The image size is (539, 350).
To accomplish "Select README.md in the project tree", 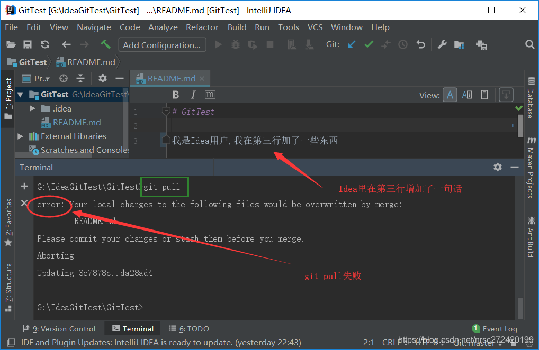I will click(x=77, y=122).
